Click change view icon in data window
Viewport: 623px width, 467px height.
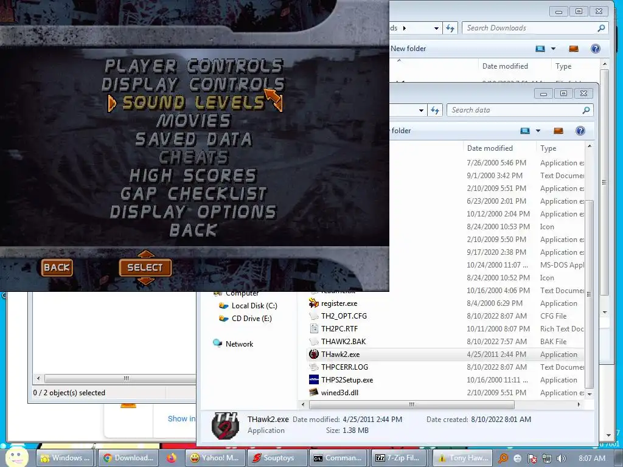tap(525, 131)
